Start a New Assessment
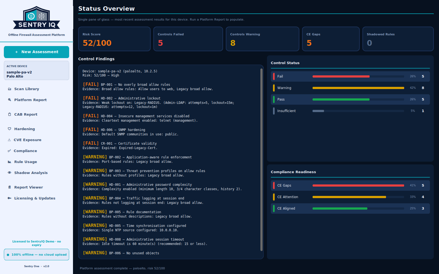This screenshot has height=274, width=439. (36, 52)
